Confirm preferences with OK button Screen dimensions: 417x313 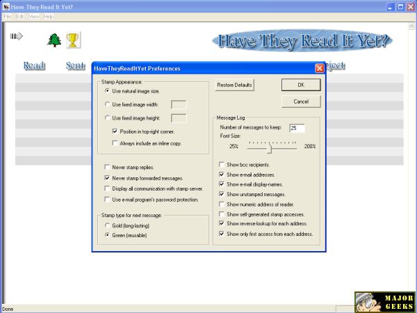(301, 85)
